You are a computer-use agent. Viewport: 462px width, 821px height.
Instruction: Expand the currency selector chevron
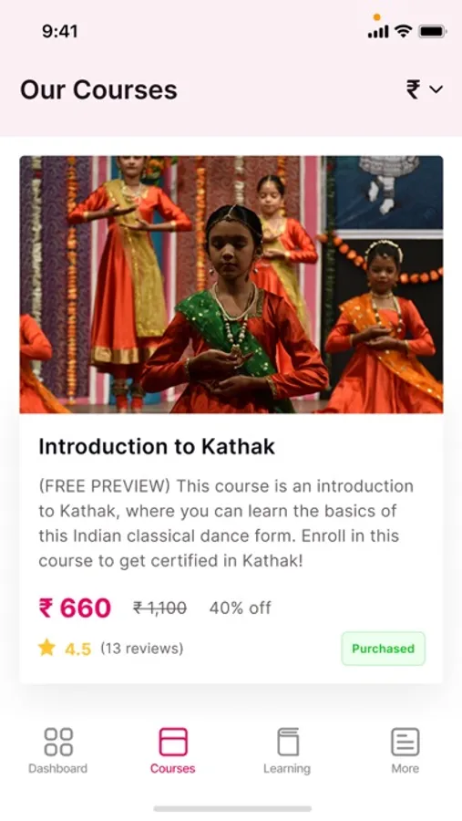coord(436,89)
